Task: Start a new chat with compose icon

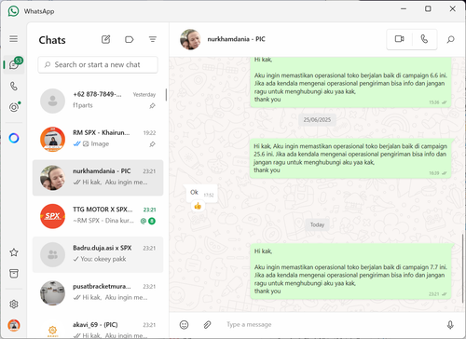Action: point(106,39)
